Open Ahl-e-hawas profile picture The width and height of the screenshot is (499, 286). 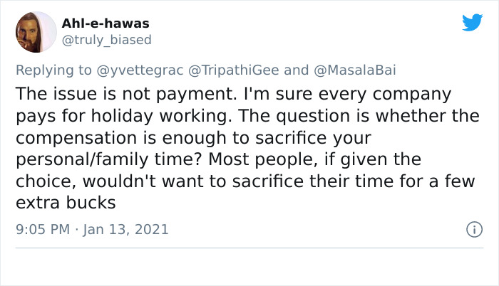[36, 32]
